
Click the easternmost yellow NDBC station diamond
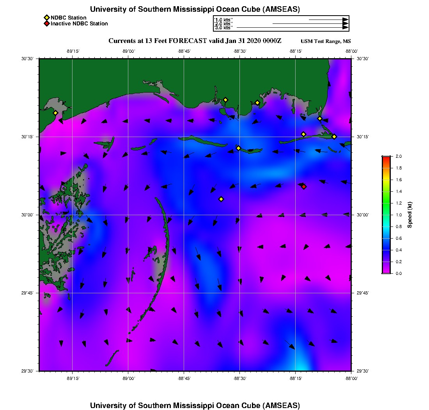coord(334,136)
